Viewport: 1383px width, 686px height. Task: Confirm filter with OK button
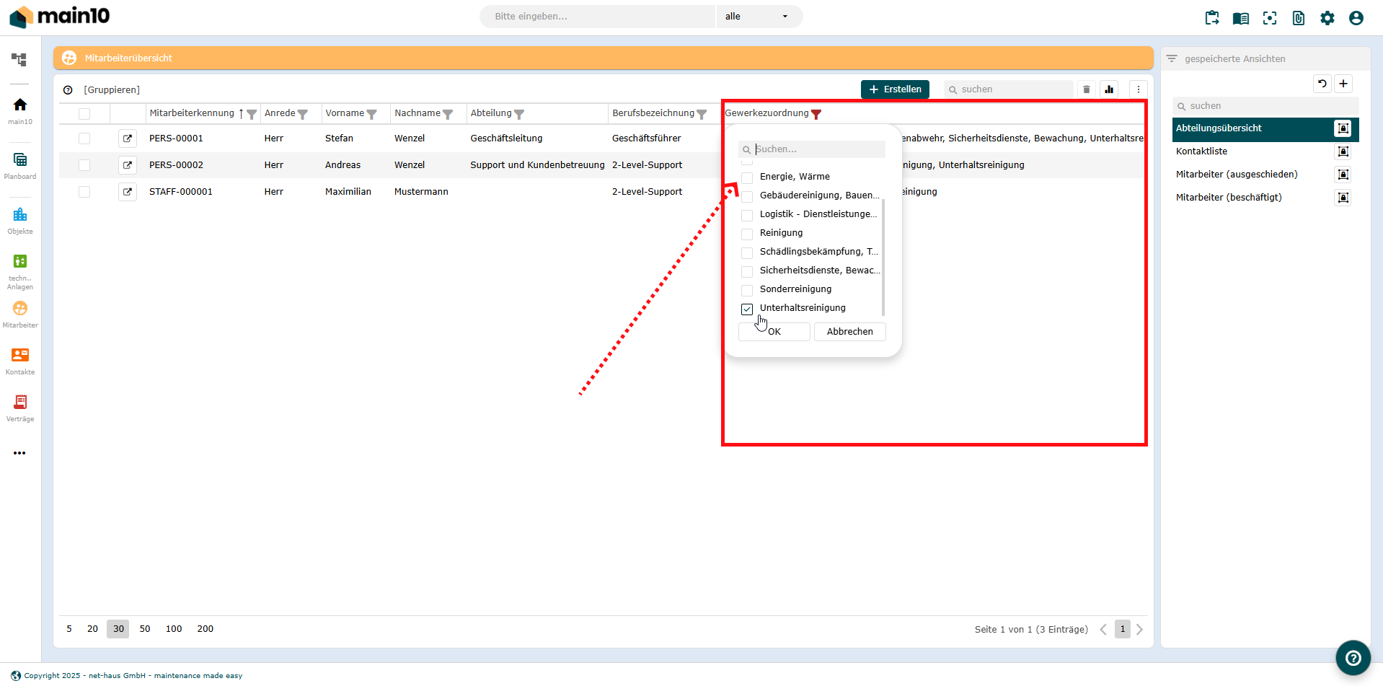click(x=774, y=332)
